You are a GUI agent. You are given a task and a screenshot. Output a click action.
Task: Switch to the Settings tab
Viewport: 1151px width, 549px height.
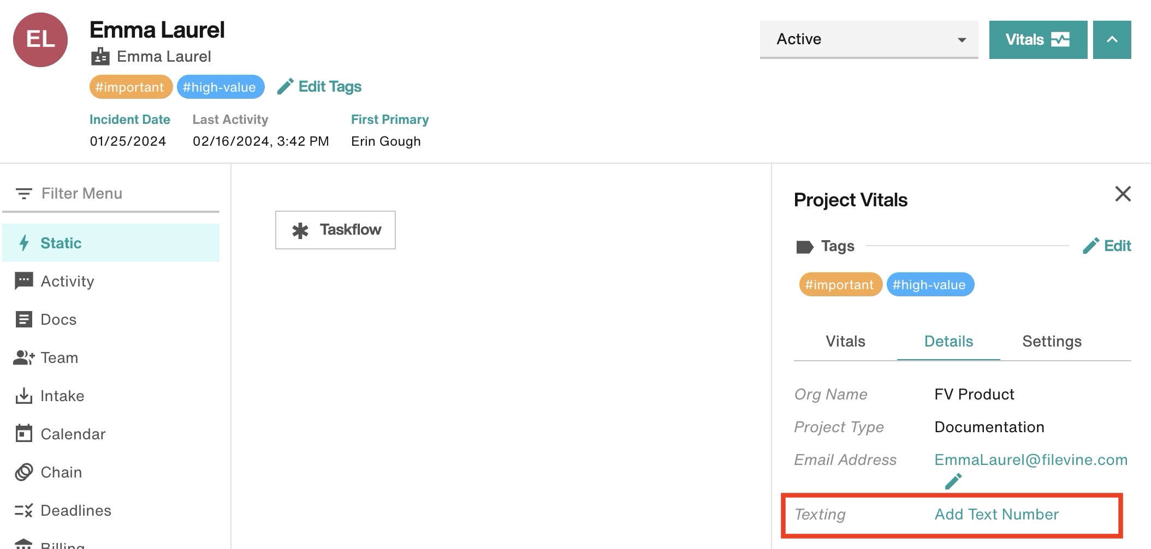pyautogui.click(x=1052, y=342)
